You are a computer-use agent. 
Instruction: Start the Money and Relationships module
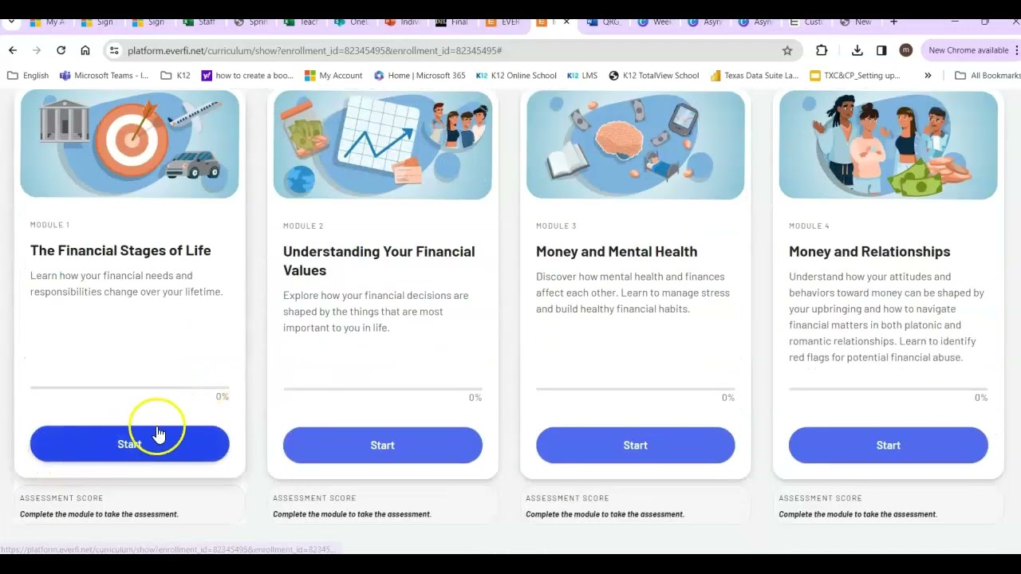click(x=888, y=445)
